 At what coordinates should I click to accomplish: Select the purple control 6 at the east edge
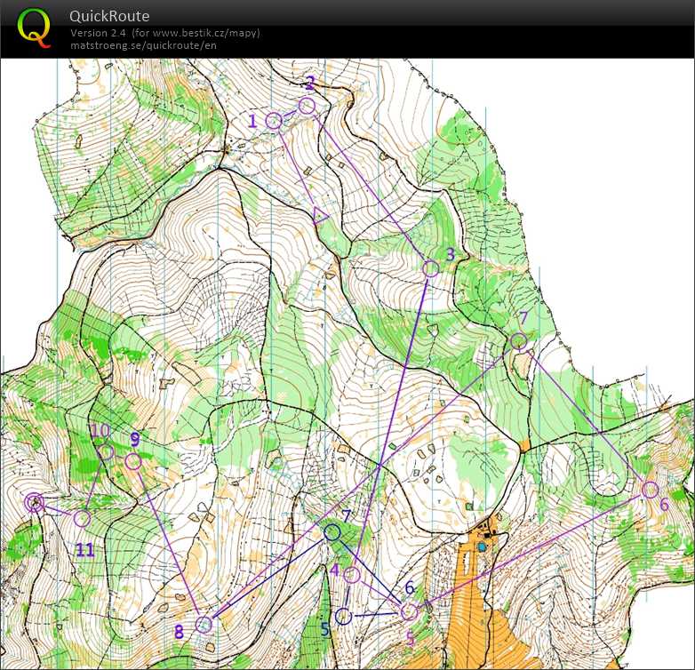coord(651,490)
